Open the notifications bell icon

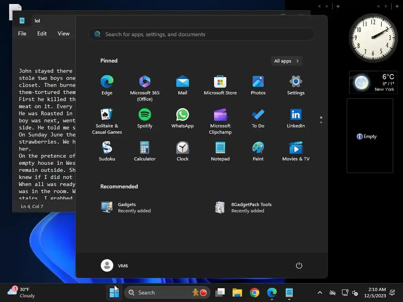(392, 293)
